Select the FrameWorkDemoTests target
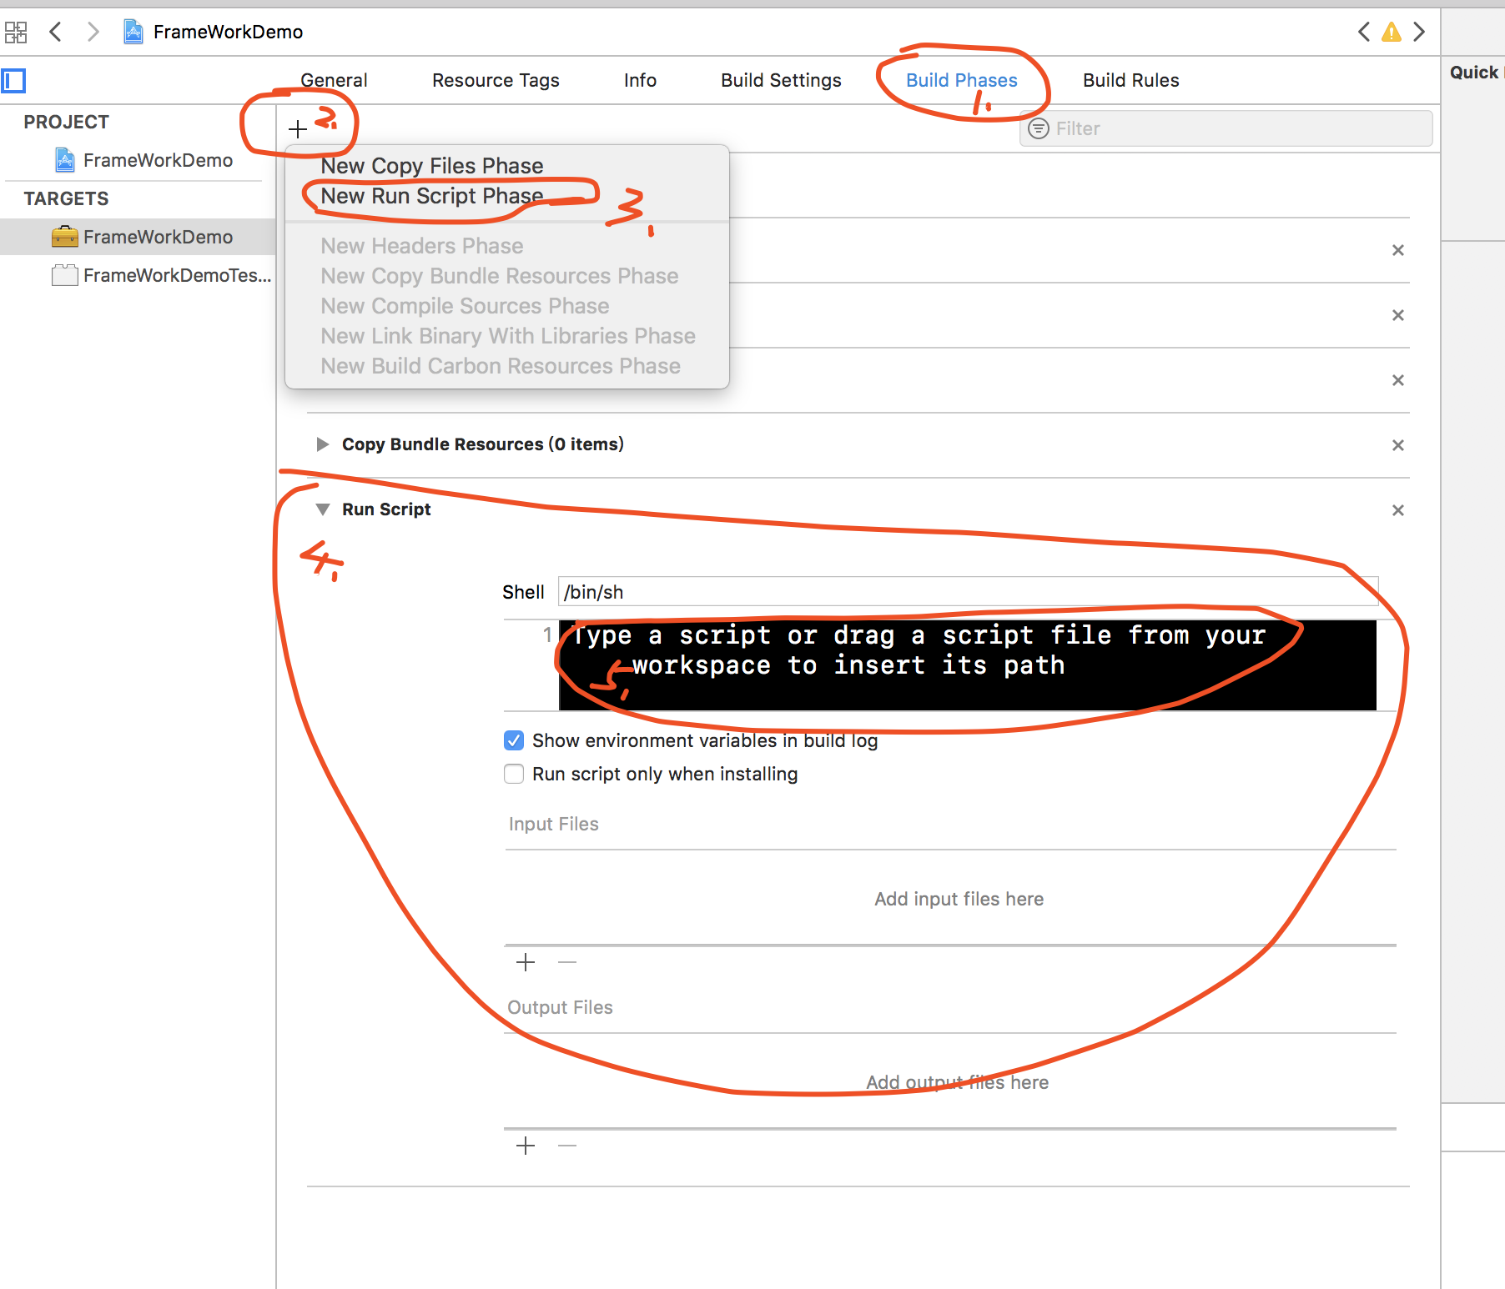Viewport: 1505px width, 1289px height. 162,275
